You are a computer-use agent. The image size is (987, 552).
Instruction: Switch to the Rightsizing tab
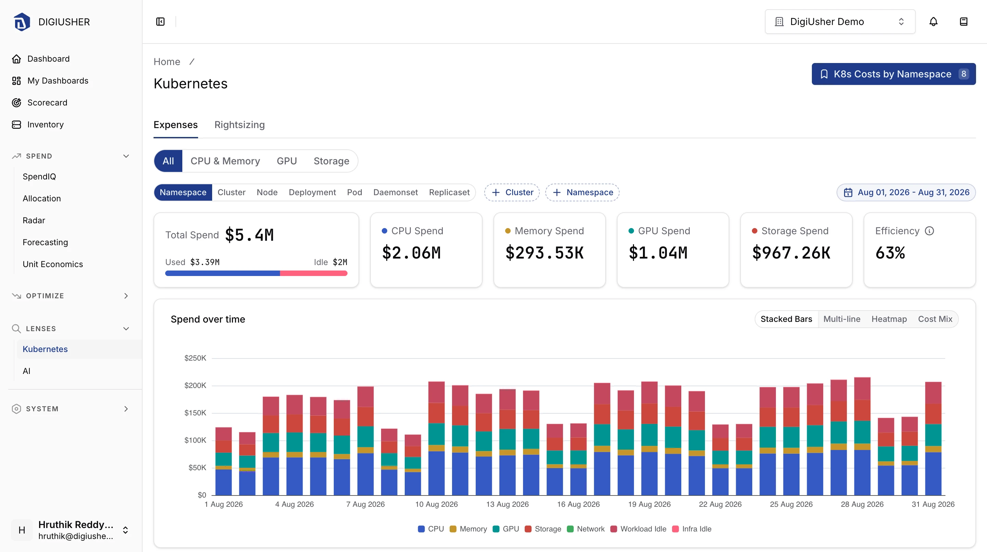[x=240, y=125]
